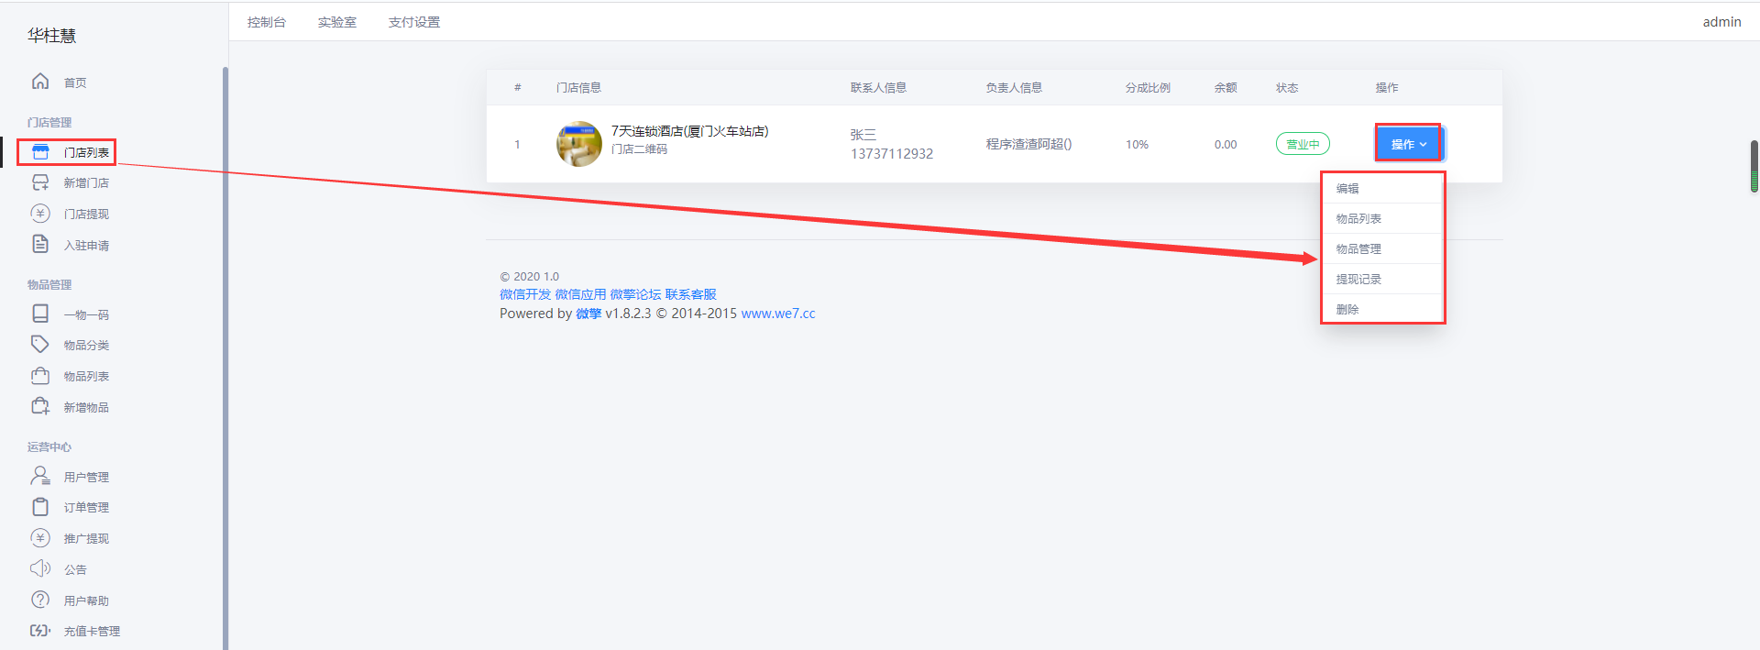
Task: Click the sidebar's vertical scrollbar
Action: coord(225,358)
